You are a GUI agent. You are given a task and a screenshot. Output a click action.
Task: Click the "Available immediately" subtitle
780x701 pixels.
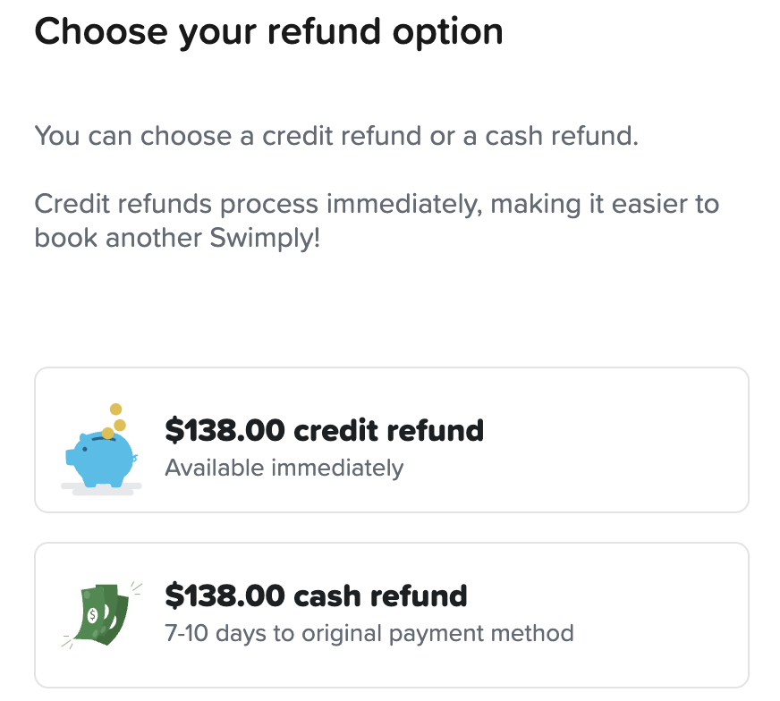click(x=284, y=468)
